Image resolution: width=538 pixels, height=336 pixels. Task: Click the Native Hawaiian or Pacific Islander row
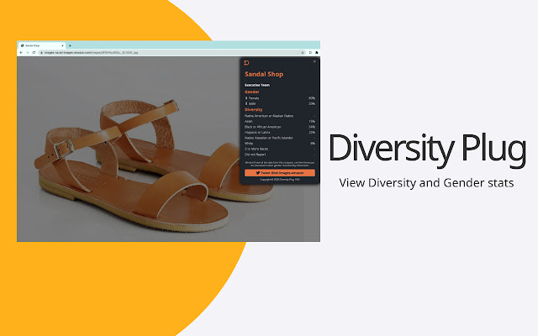pos(280,138)
